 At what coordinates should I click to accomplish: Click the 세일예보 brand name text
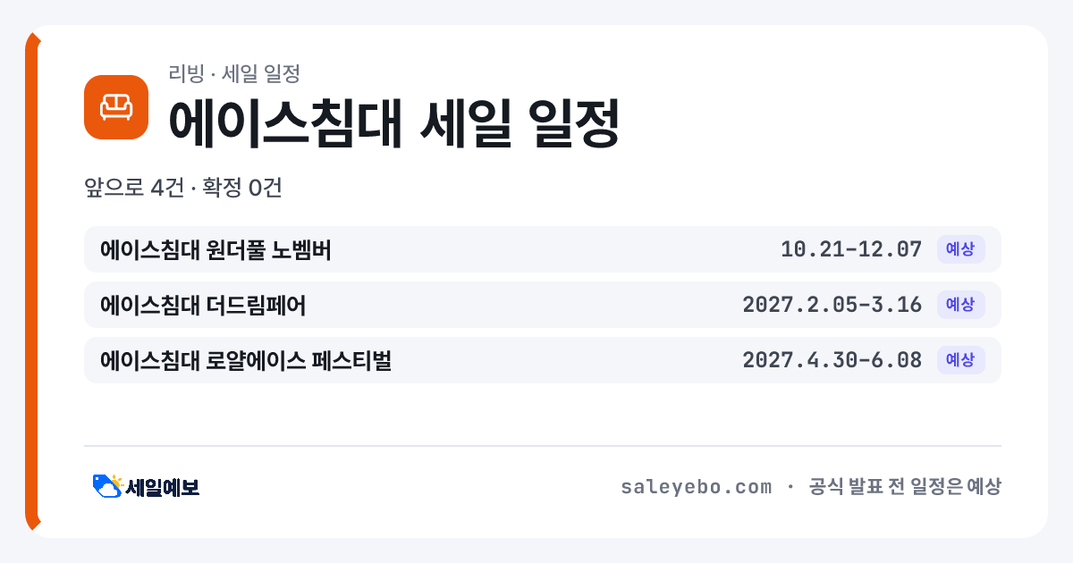tap(162, 487)
